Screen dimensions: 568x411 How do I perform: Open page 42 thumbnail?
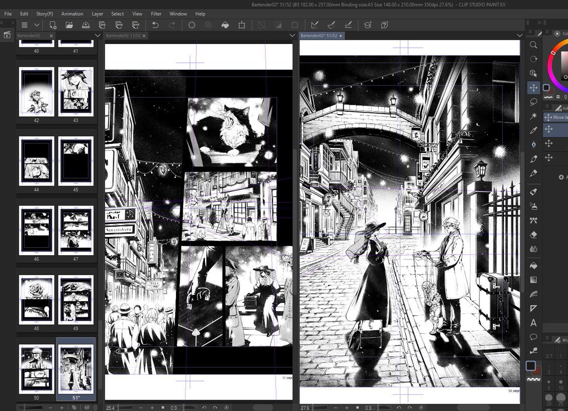coord(36,91)
